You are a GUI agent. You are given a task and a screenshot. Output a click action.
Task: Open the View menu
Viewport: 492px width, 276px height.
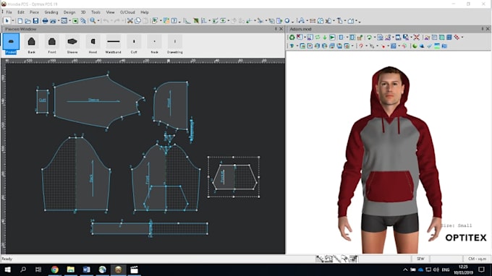click(110, 12)
